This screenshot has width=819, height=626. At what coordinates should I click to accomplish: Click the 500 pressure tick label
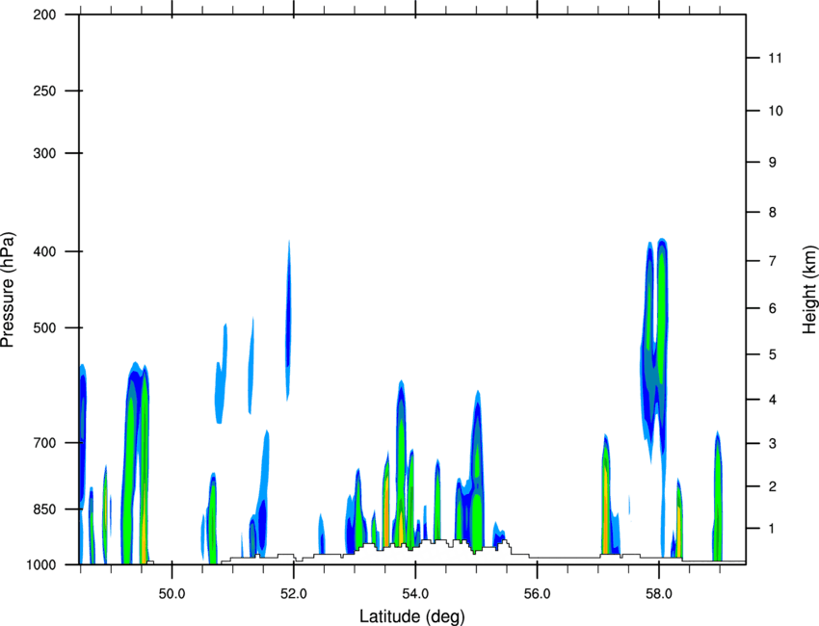[44, 327]
